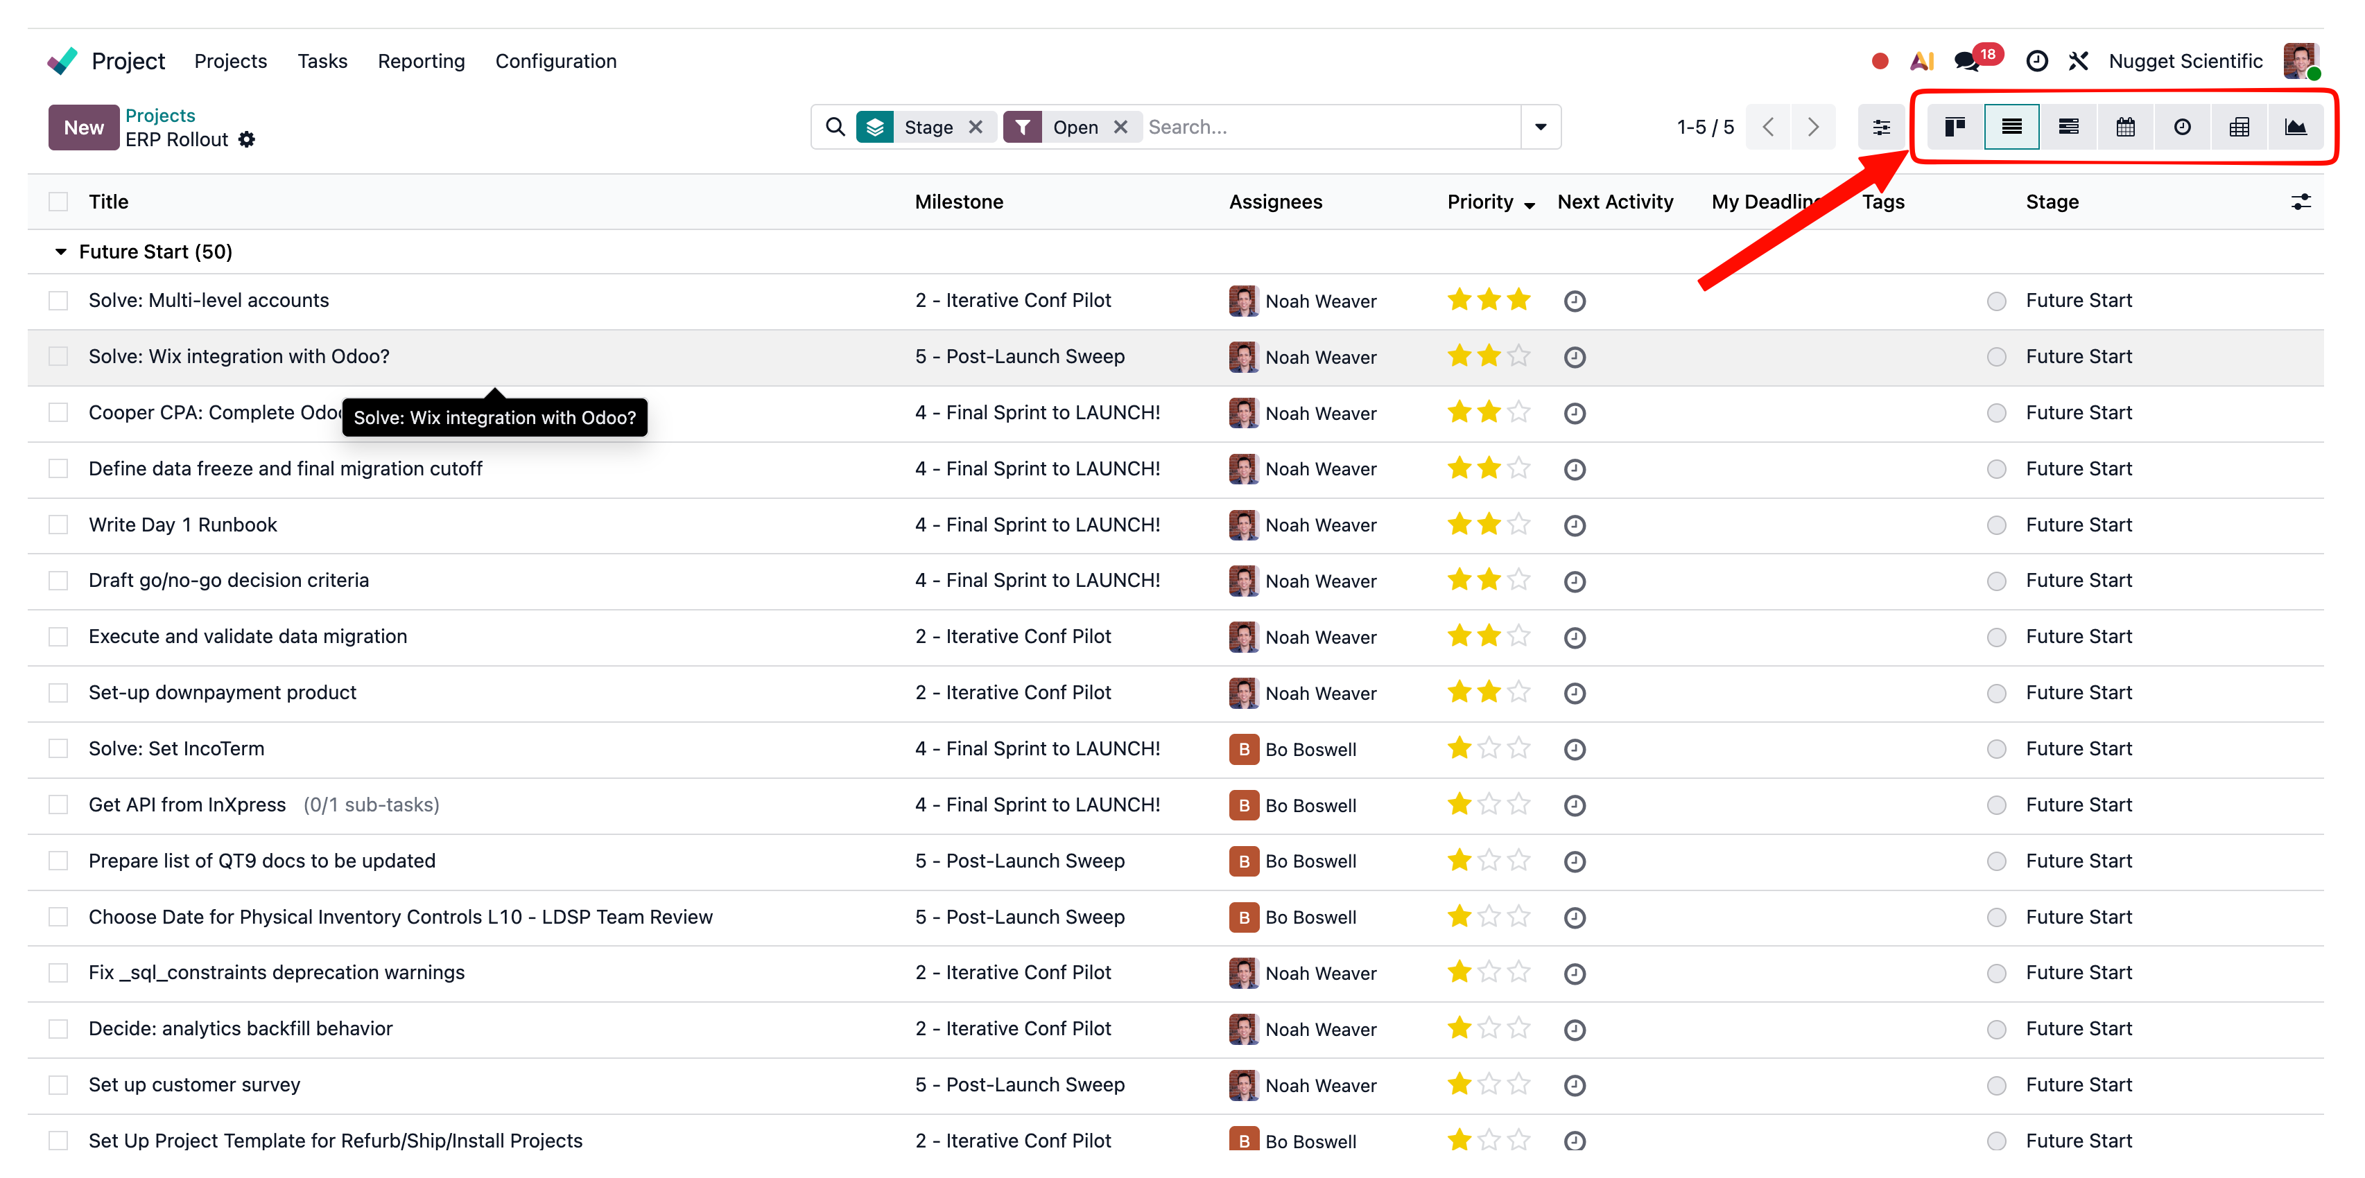The image size is (2365, 1178).
Task: Switch to Calendar view
Action: click(2124, 127)
